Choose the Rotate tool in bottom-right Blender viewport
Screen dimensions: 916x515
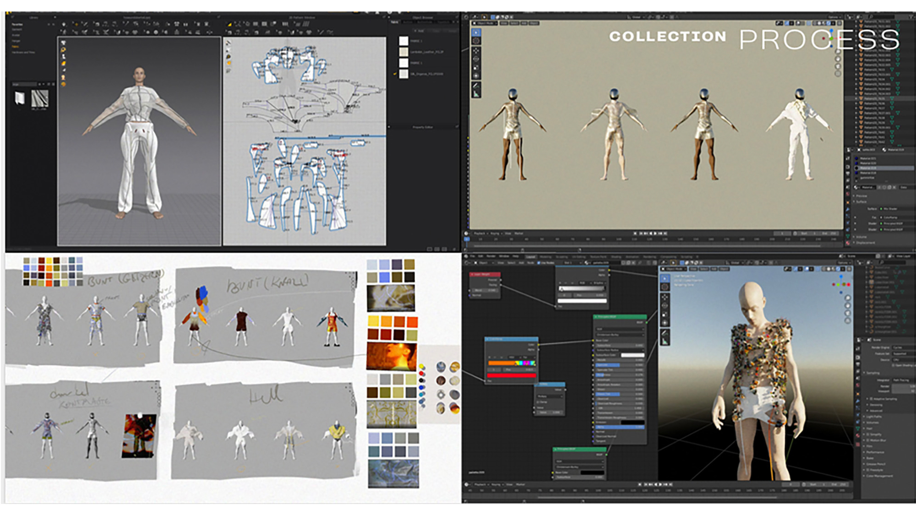[665, 305]
